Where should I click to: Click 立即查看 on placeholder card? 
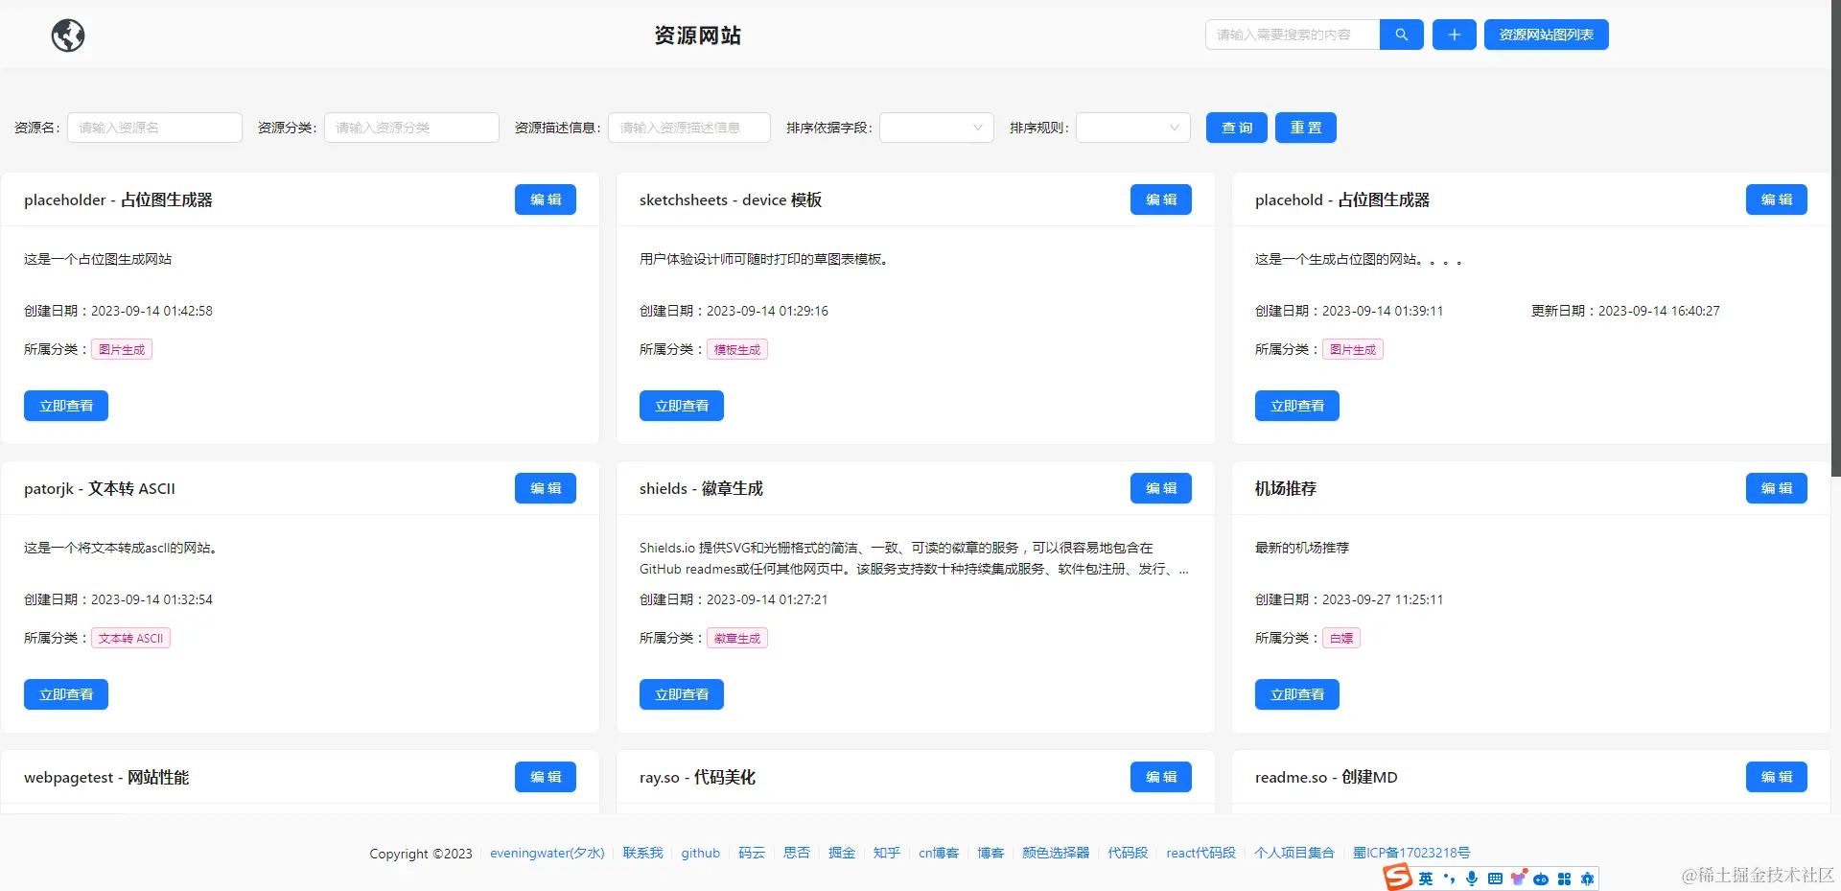coord(66,406)
